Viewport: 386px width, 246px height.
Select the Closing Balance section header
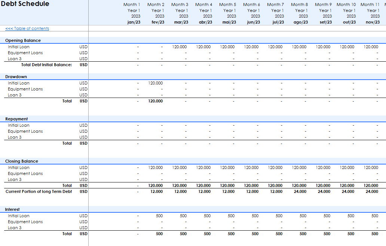click(x=22, y=161)
